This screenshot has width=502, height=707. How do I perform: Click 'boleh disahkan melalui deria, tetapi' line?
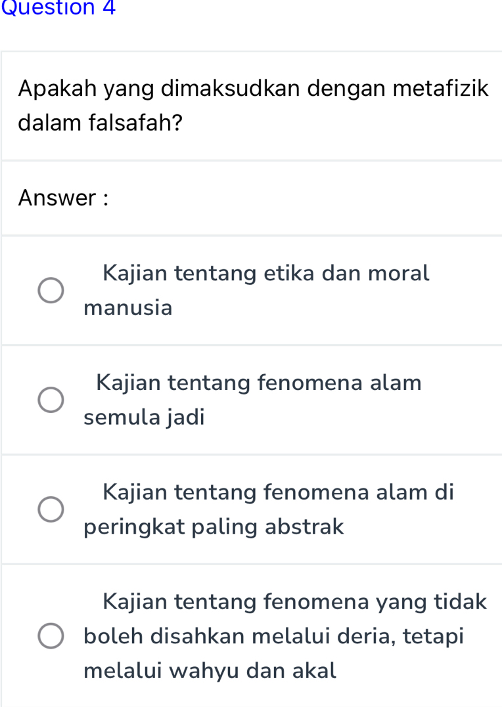[274, 635]
